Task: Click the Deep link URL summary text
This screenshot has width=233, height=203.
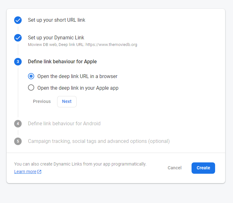Action: coord(83,45)
